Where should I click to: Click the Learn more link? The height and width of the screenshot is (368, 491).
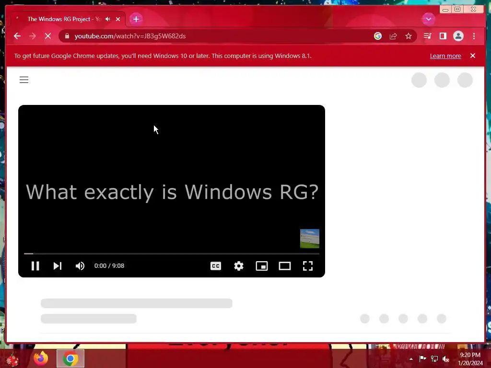point(445,56)
